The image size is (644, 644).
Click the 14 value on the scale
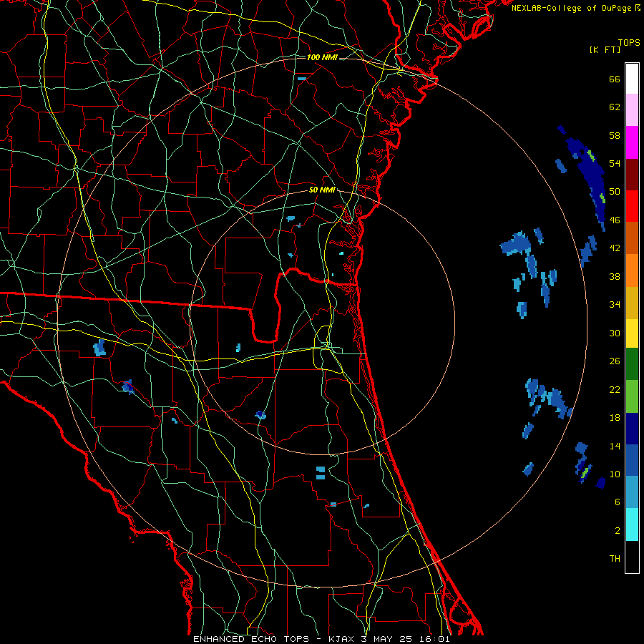pyautogui.click(x=615, y=446)
